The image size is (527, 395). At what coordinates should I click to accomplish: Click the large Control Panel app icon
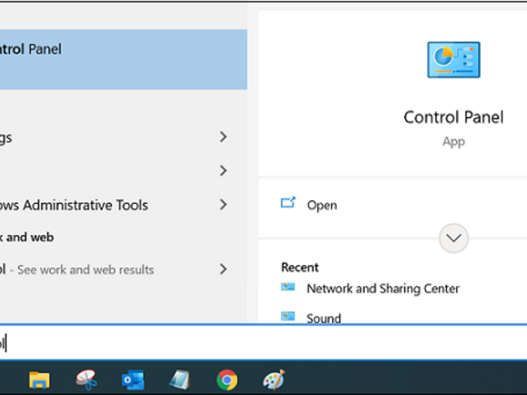point(453,60)
